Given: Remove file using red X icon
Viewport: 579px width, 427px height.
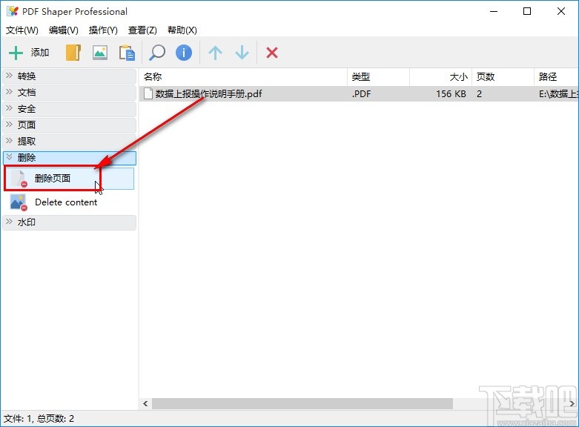Looking at the screenshot, I should [272, 53].
